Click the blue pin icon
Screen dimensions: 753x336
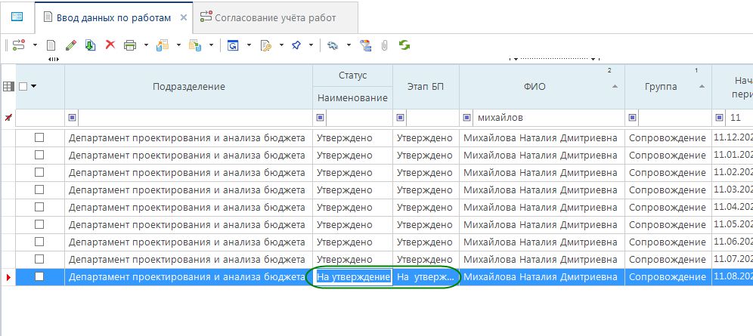[296, 45]
